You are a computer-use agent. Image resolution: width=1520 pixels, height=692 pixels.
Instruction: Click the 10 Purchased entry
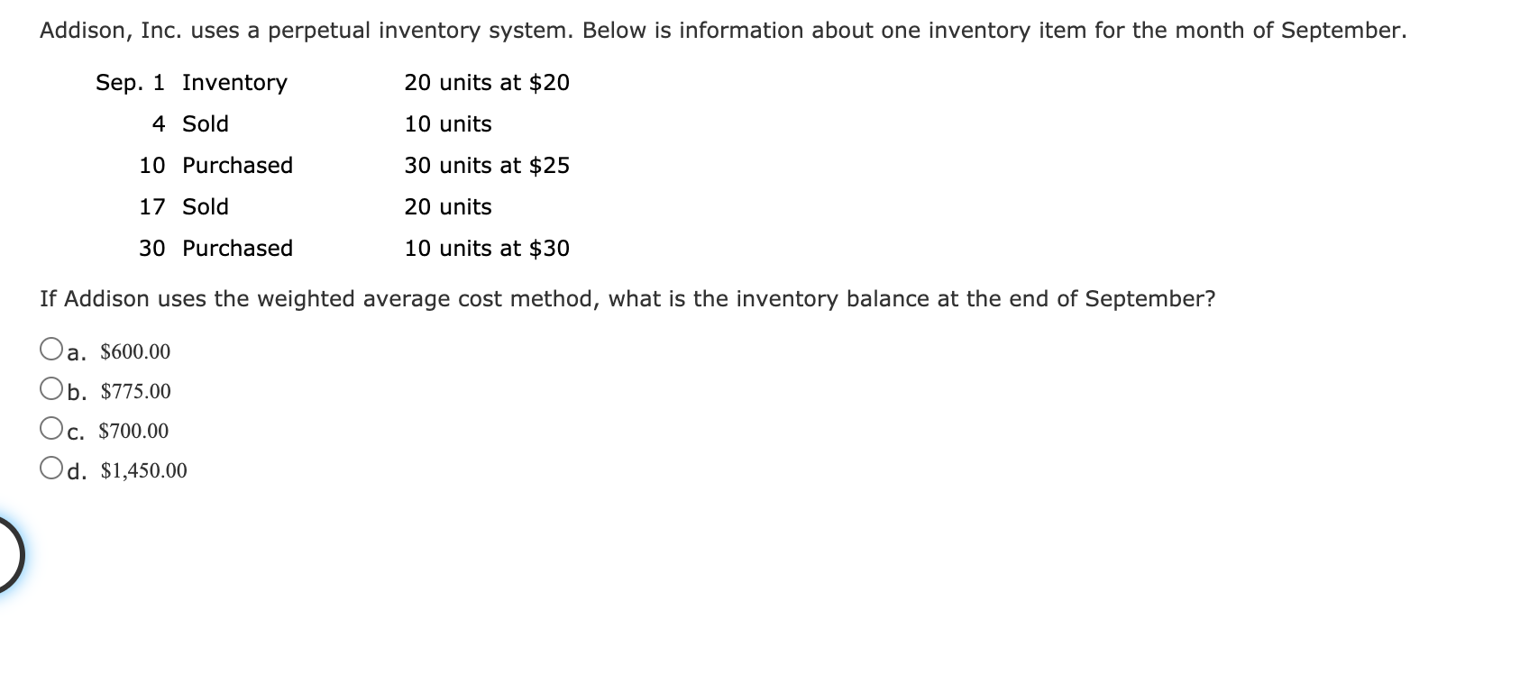[216, 165]
